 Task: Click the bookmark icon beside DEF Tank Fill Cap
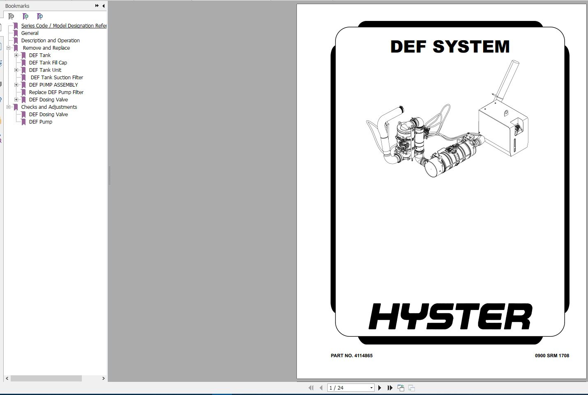click(23, 63)
